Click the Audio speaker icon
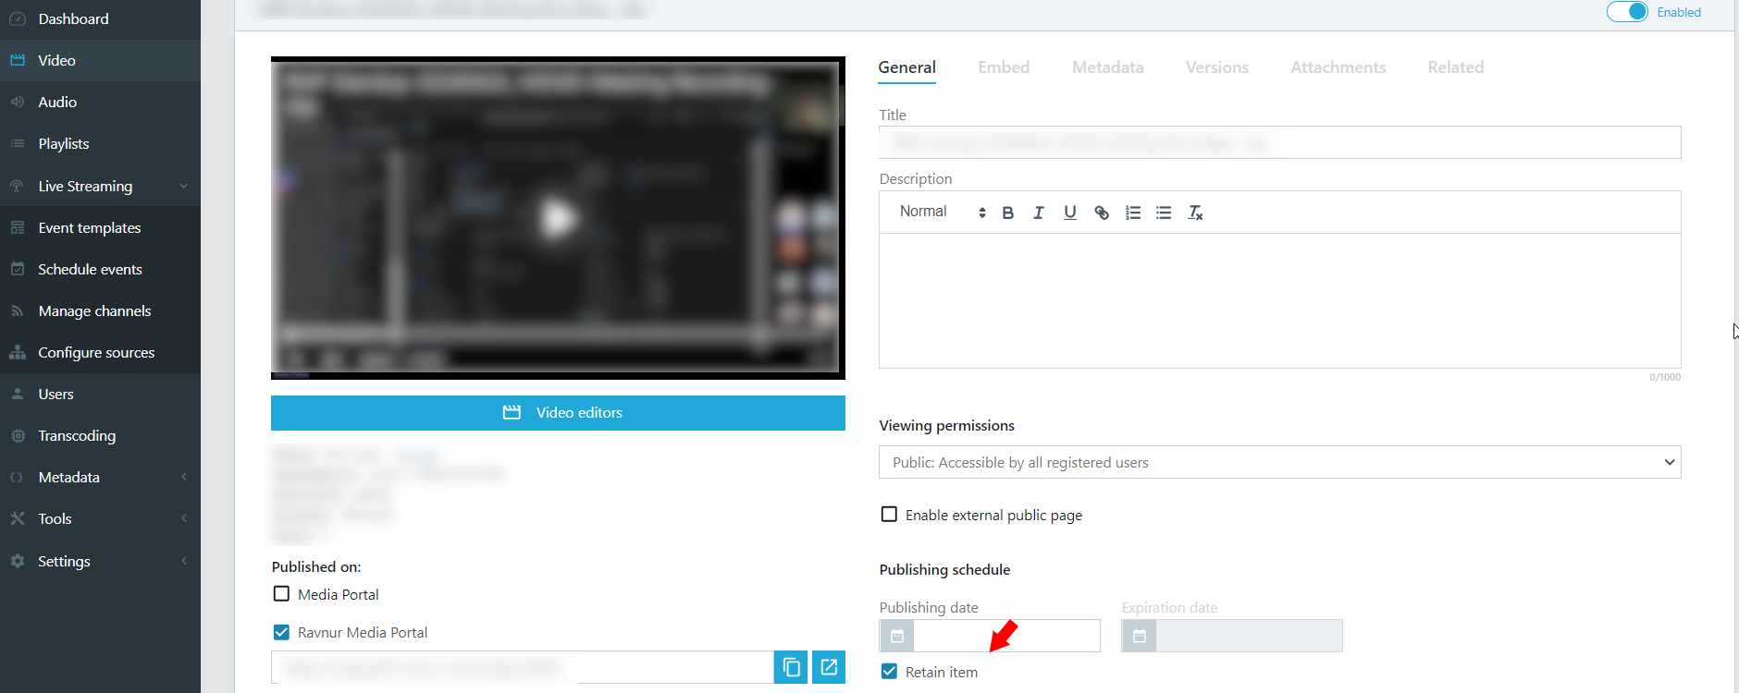1739x693 pixels. point(18,102)
